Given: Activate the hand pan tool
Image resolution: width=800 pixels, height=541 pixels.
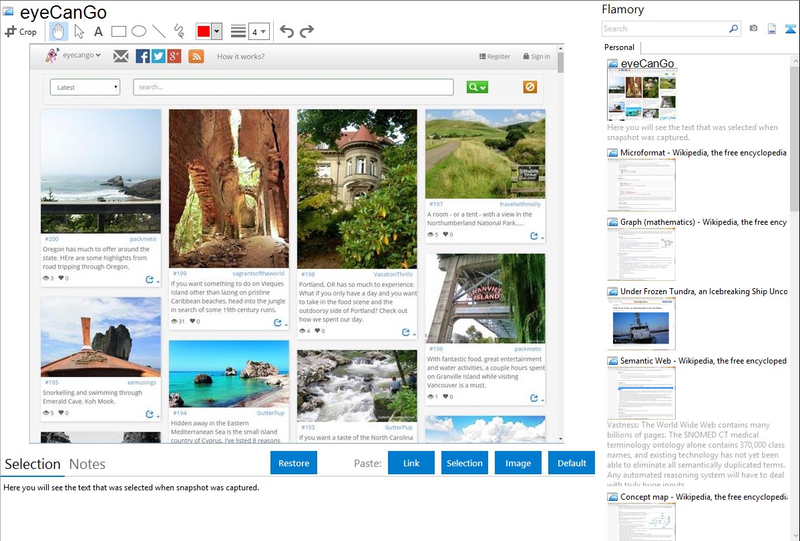Looking at the screenshot, I should 58,31.
